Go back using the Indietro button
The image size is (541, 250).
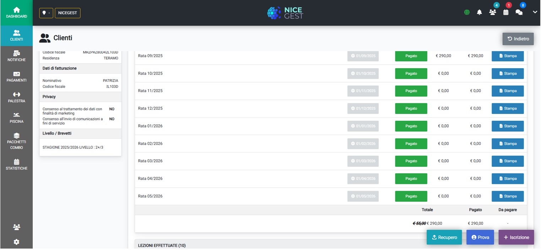pos(518,39)
